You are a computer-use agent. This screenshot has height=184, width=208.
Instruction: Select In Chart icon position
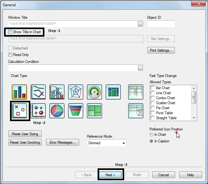(x=152, y=135)
